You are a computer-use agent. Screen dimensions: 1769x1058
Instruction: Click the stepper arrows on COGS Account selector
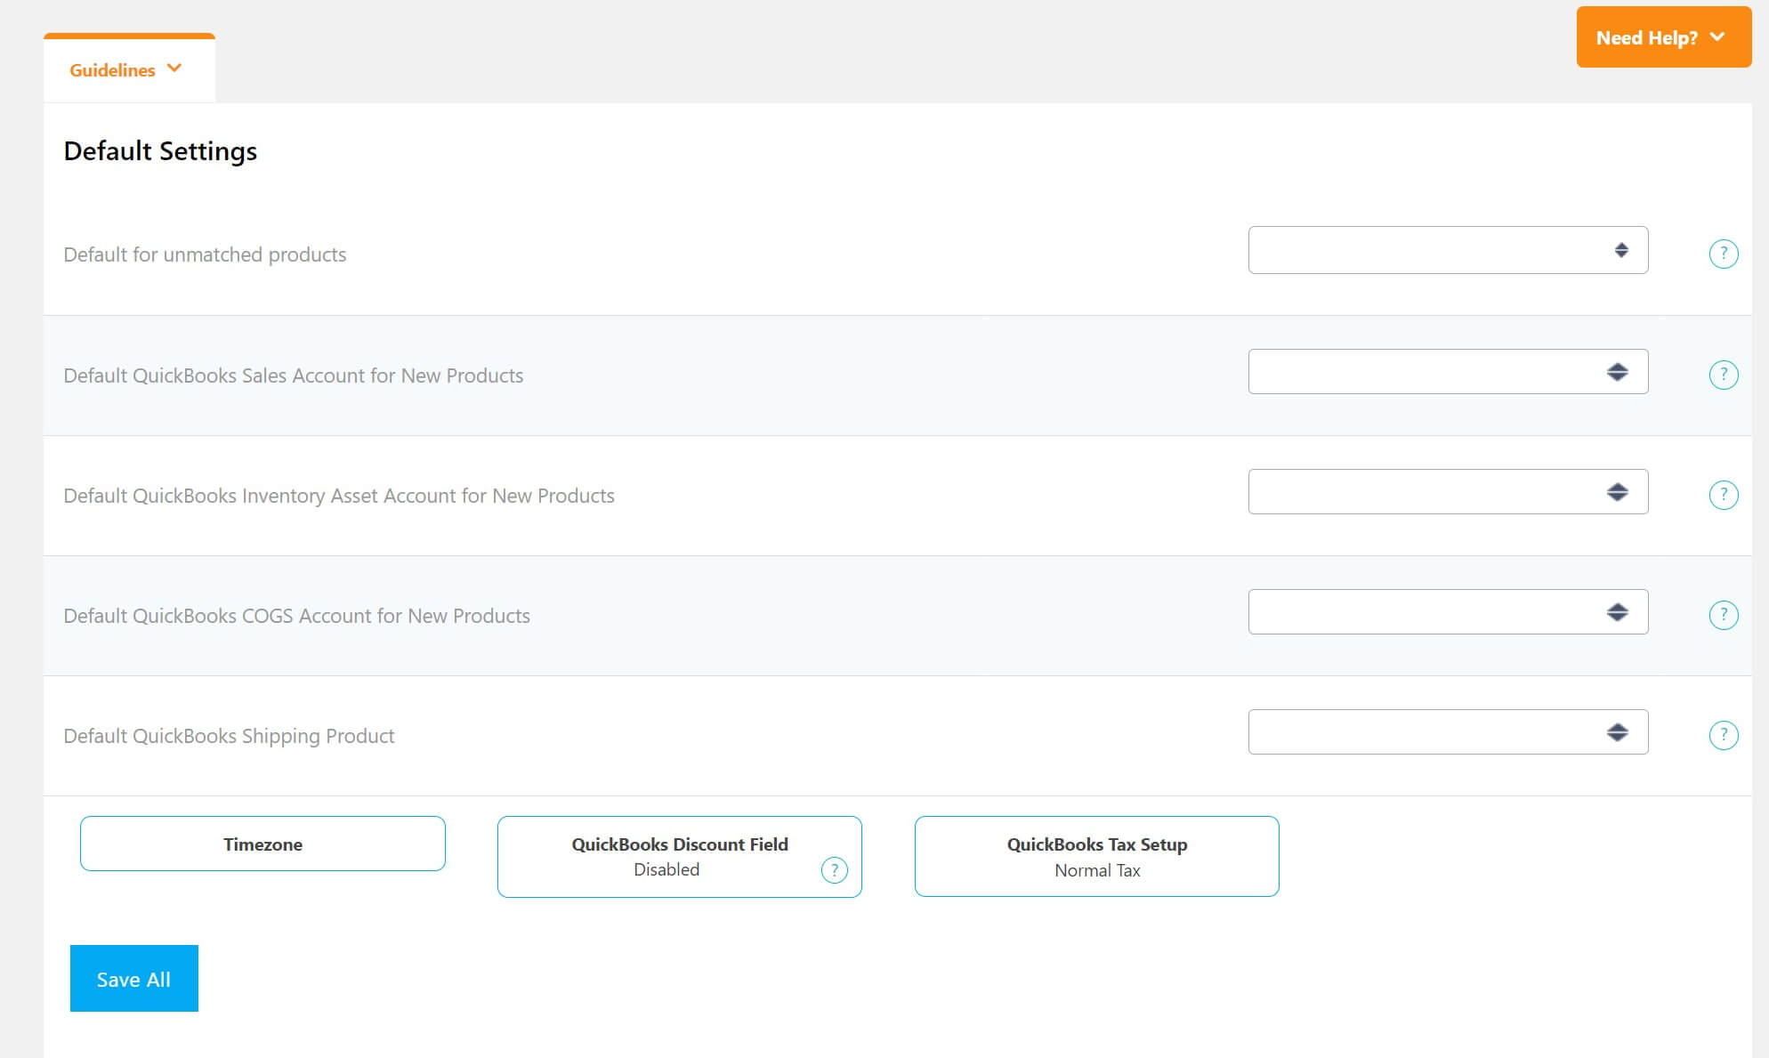tap(1620, 611)
